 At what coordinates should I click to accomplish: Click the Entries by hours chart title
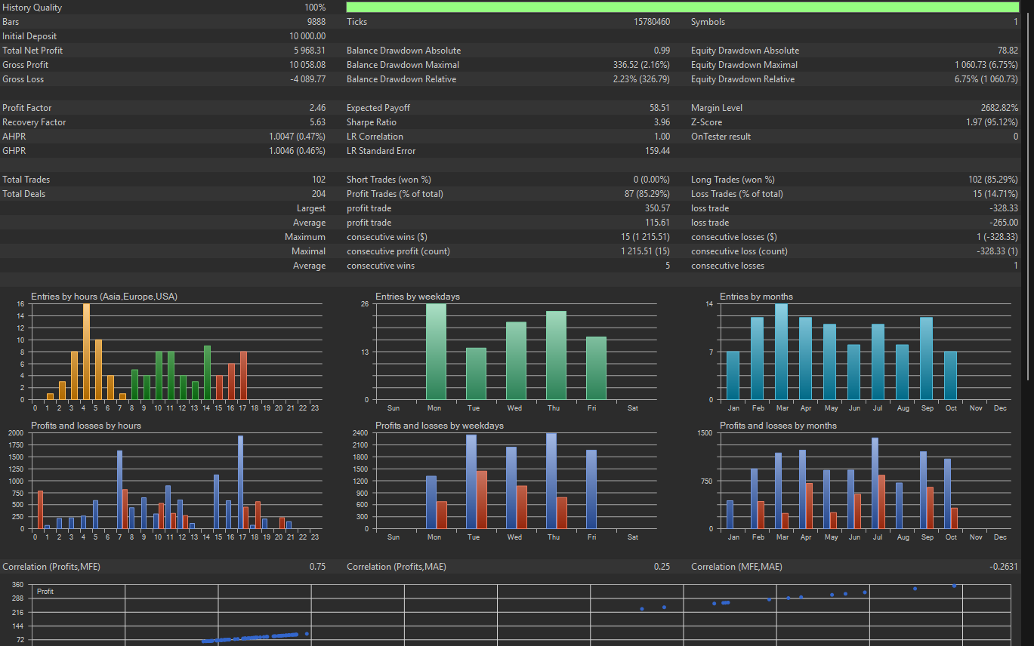104,297
